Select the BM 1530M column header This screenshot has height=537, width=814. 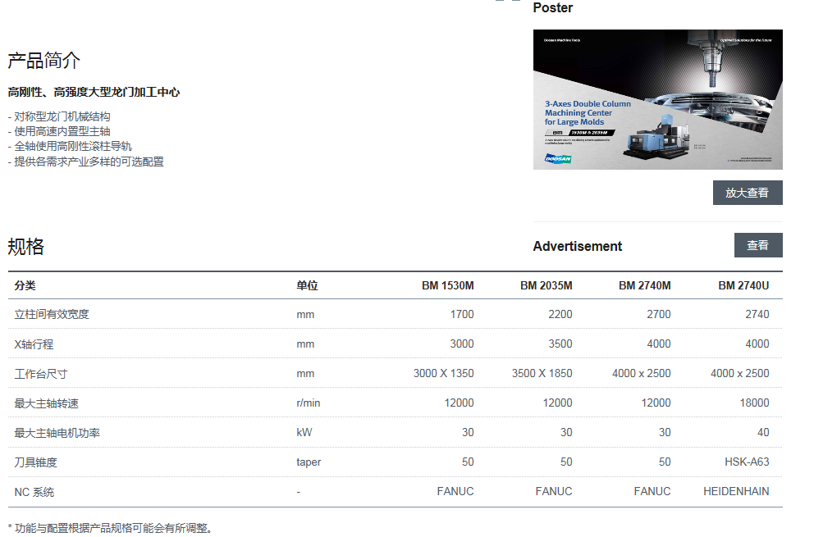(447, 285)
